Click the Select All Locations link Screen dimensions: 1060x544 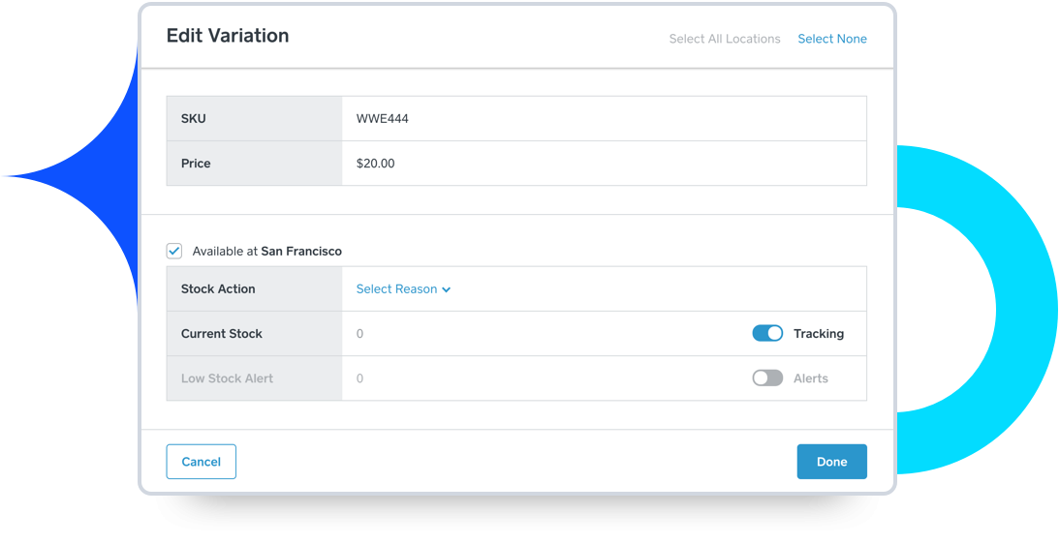(724, 39)
